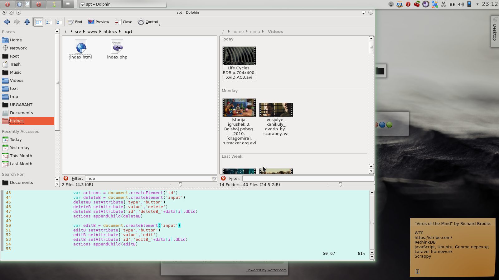Select Videos in Places panel
The image size is (499, 280).
coord(17,81)
